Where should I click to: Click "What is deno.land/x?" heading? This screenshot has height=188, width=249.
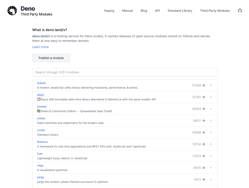49,30
